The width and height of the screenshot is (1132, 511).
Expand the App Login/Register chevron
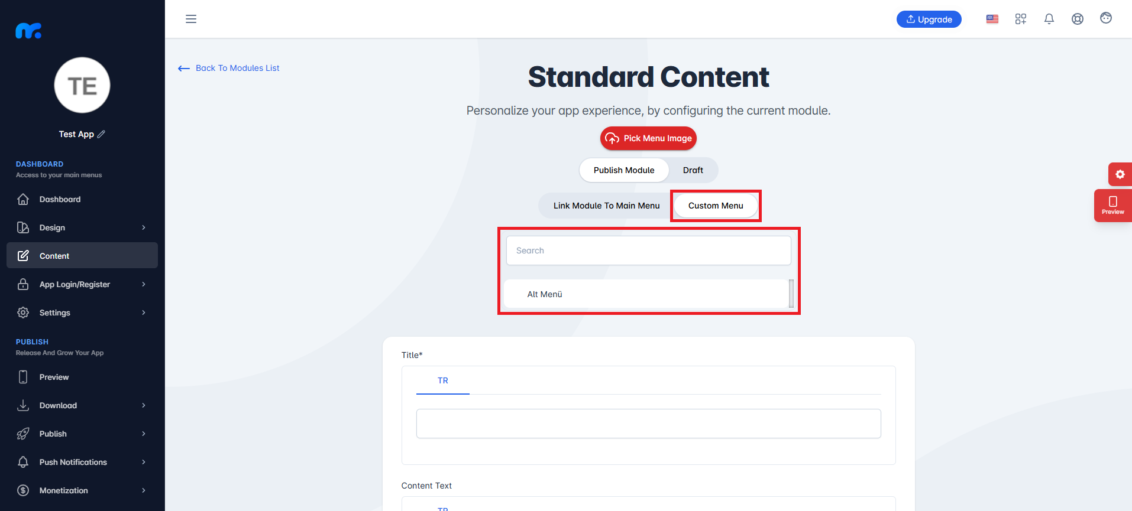click(x=144, y=284)
